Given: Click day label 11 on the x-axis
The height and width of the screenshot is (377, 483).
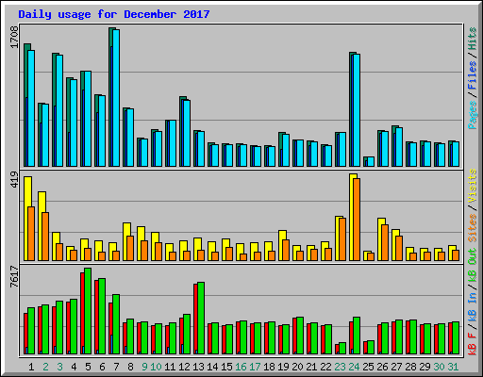Looking at the screenshot, I should click(170, 367).
